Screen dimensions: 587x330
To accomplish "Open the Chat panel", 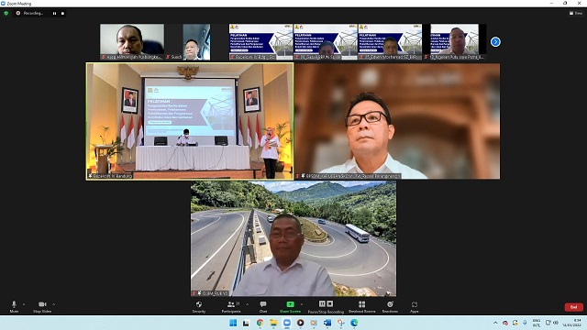I will coord(263,307).
